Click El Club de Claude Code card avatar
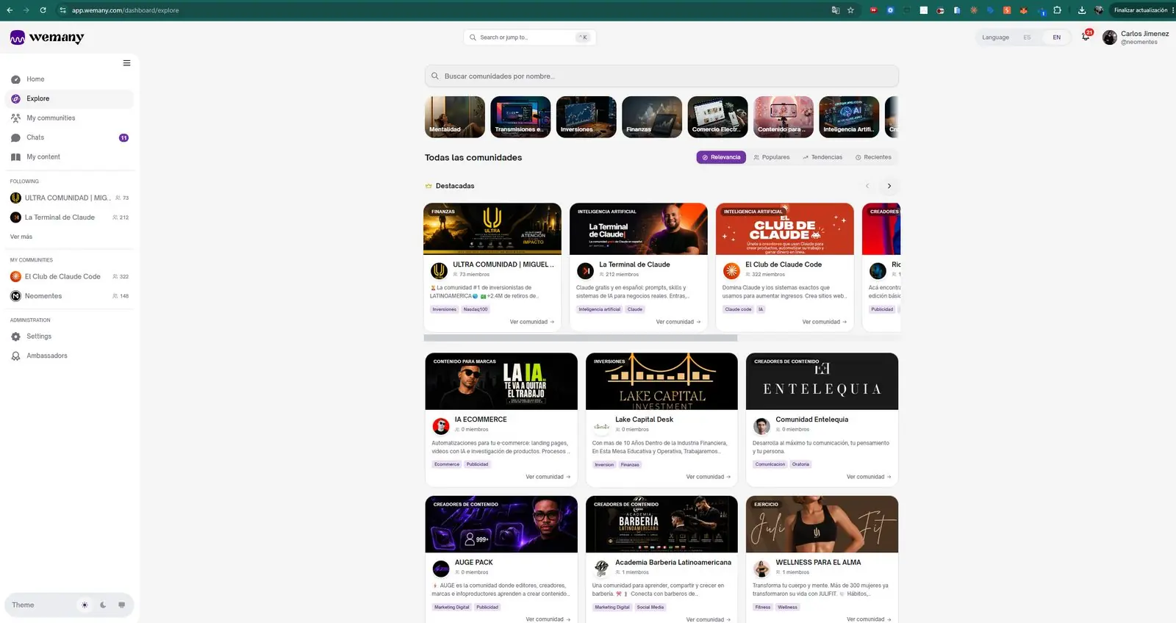 coord(731,270)
